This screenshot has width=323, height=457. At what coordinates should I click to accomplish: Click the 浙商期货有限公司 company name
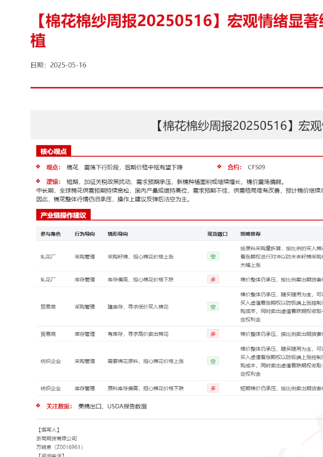pyautogui.click(x=57, y=439)
